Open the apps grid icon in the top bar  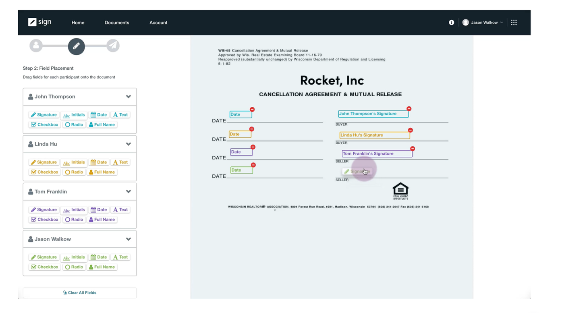point(514,22)
